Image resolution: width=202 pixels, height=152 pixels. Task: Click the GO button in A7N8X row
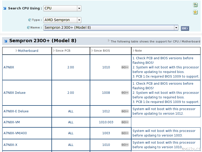tap(125, 67)
